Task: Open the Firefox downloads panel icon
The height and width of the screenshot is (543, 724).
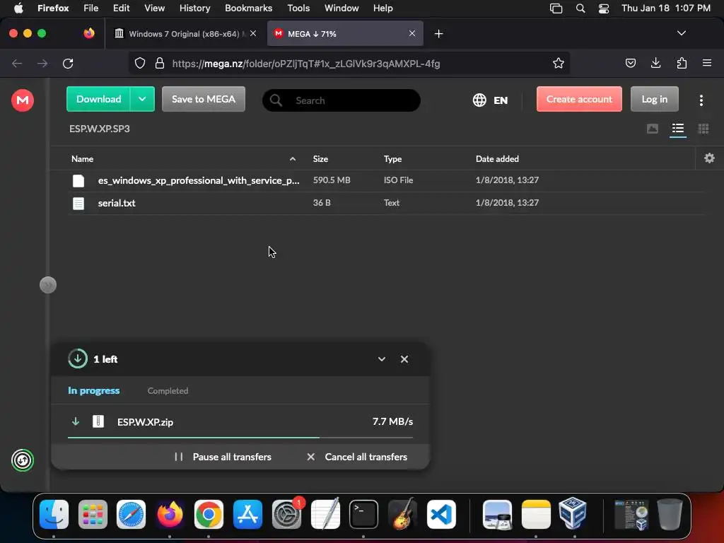Action: [x=655, y=63]
